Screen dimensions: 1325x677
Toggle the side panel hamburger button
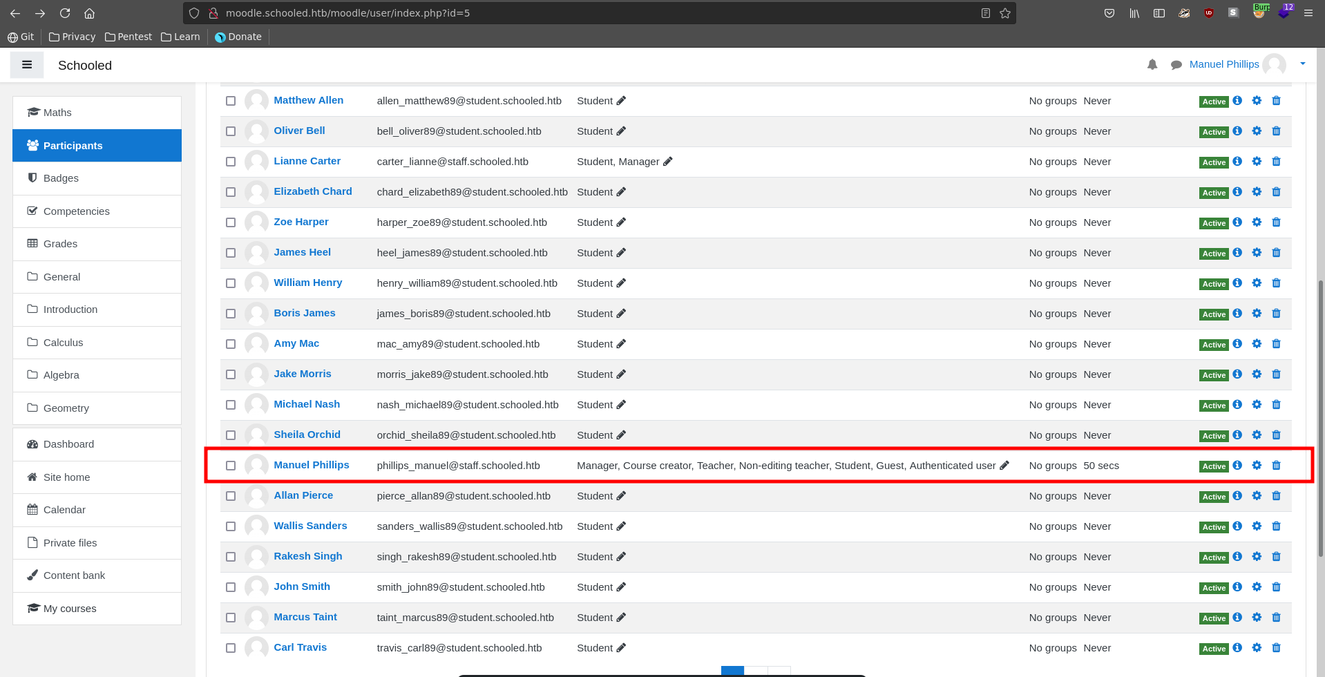click(x=27, y=65)
